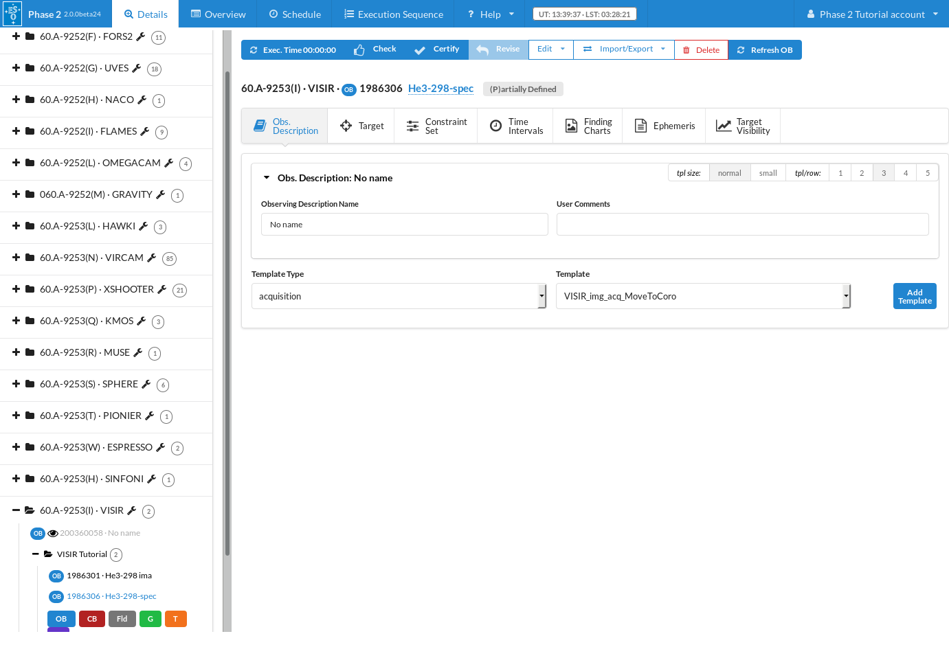This screenshot has width=949, height=669.
Task: Click the green G button
Action: 150,619
